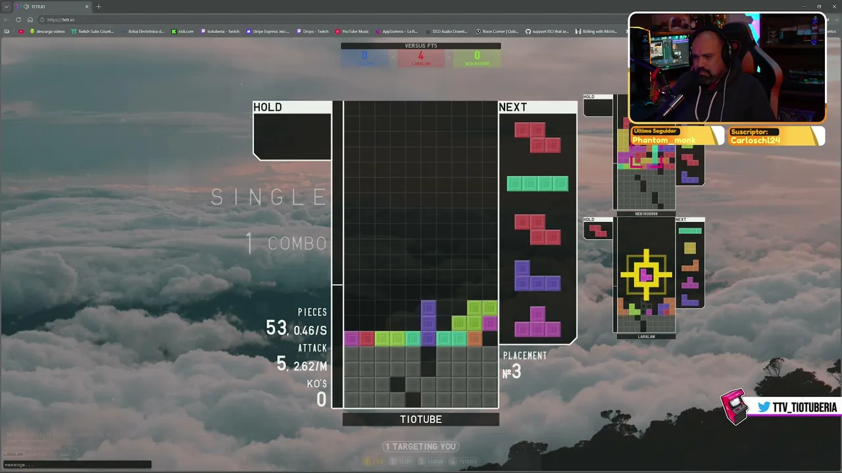Open the AppSorteos bookmark

pos(397,32)
